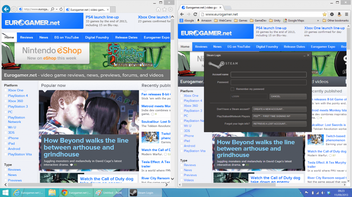The height and width of the screenshot is (197, 352).
Task: Expand the bookmarks bar overflow chevron
Action: pos(318,20)
